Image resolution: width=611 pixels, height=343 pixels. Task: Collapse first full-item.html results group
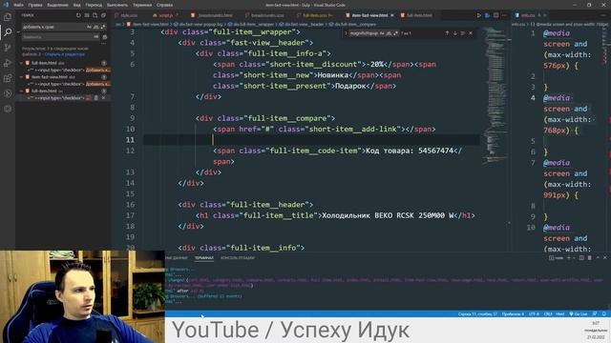(21, 63)
